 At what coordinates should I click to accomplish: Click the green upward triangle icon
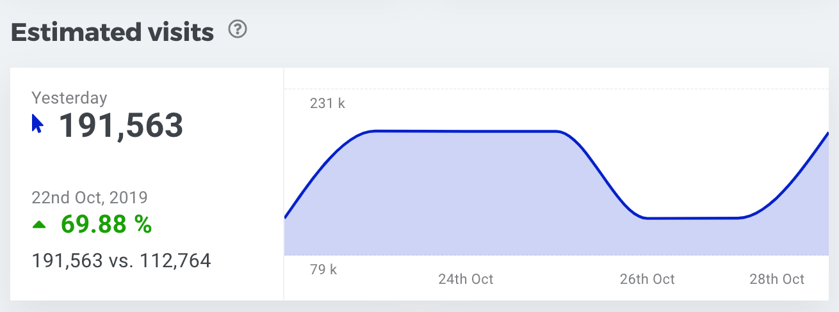(40, 224)
